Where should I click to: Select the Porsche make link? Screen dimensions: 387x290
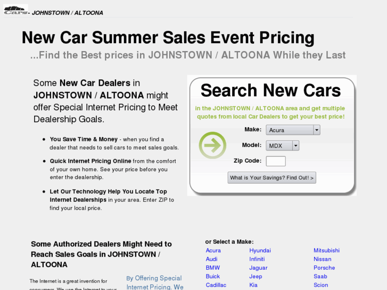click(324, 268)
